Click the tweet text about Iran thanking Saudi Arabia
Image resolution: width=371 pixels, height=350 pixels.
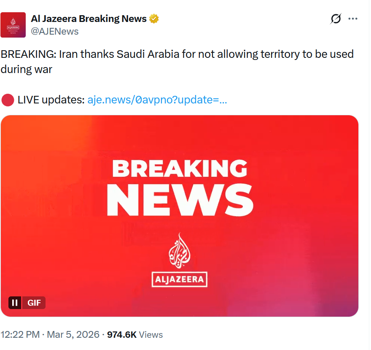177,54
